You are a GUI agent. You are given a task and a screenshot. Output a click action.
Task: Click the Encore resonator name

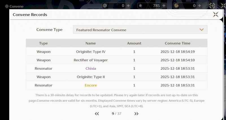click(x=91, y=85)
